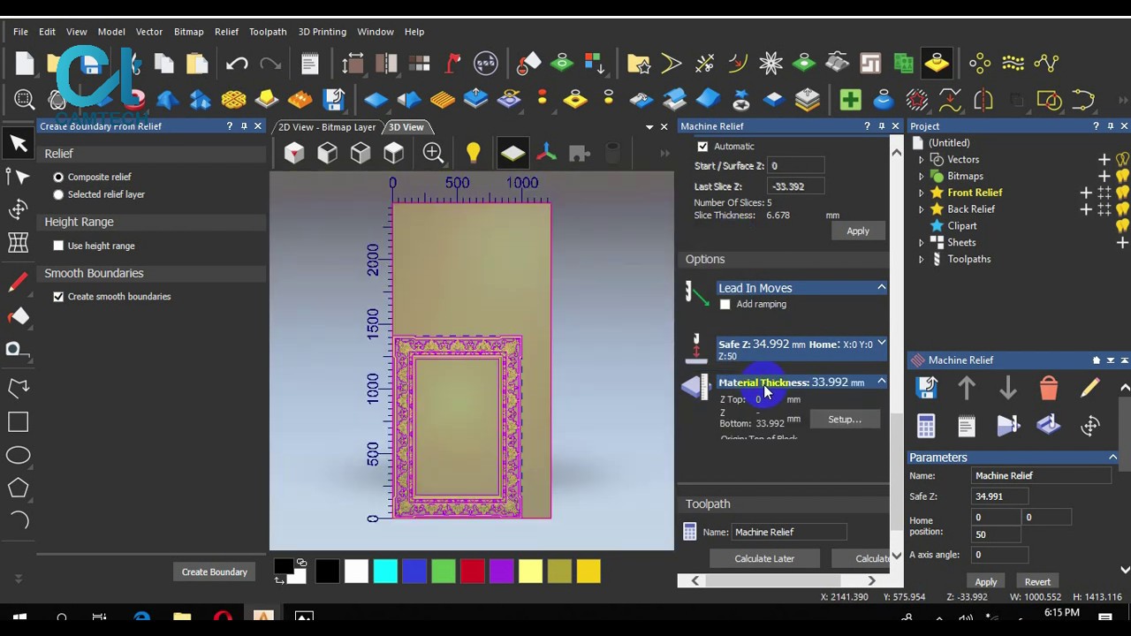Expand the Sheets tree node
1131x636 pixels.
click(921, 243)
